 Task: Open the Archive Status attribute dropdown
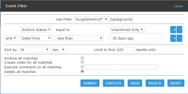pyautogui.click(x=36, y=30)
